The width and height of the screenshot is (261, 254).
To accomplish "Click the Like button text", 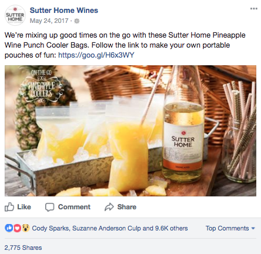I will tap(24, 207).
